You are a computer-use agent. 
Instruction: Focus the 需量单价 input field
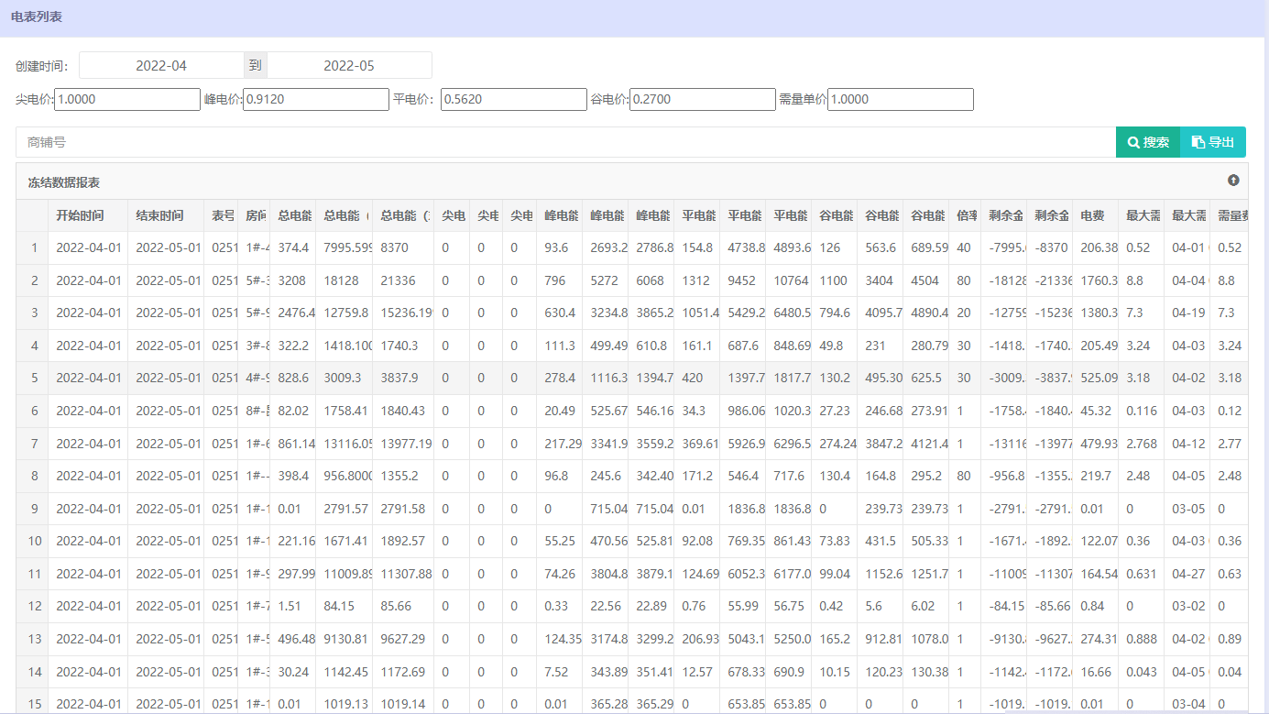pos(901,99)
